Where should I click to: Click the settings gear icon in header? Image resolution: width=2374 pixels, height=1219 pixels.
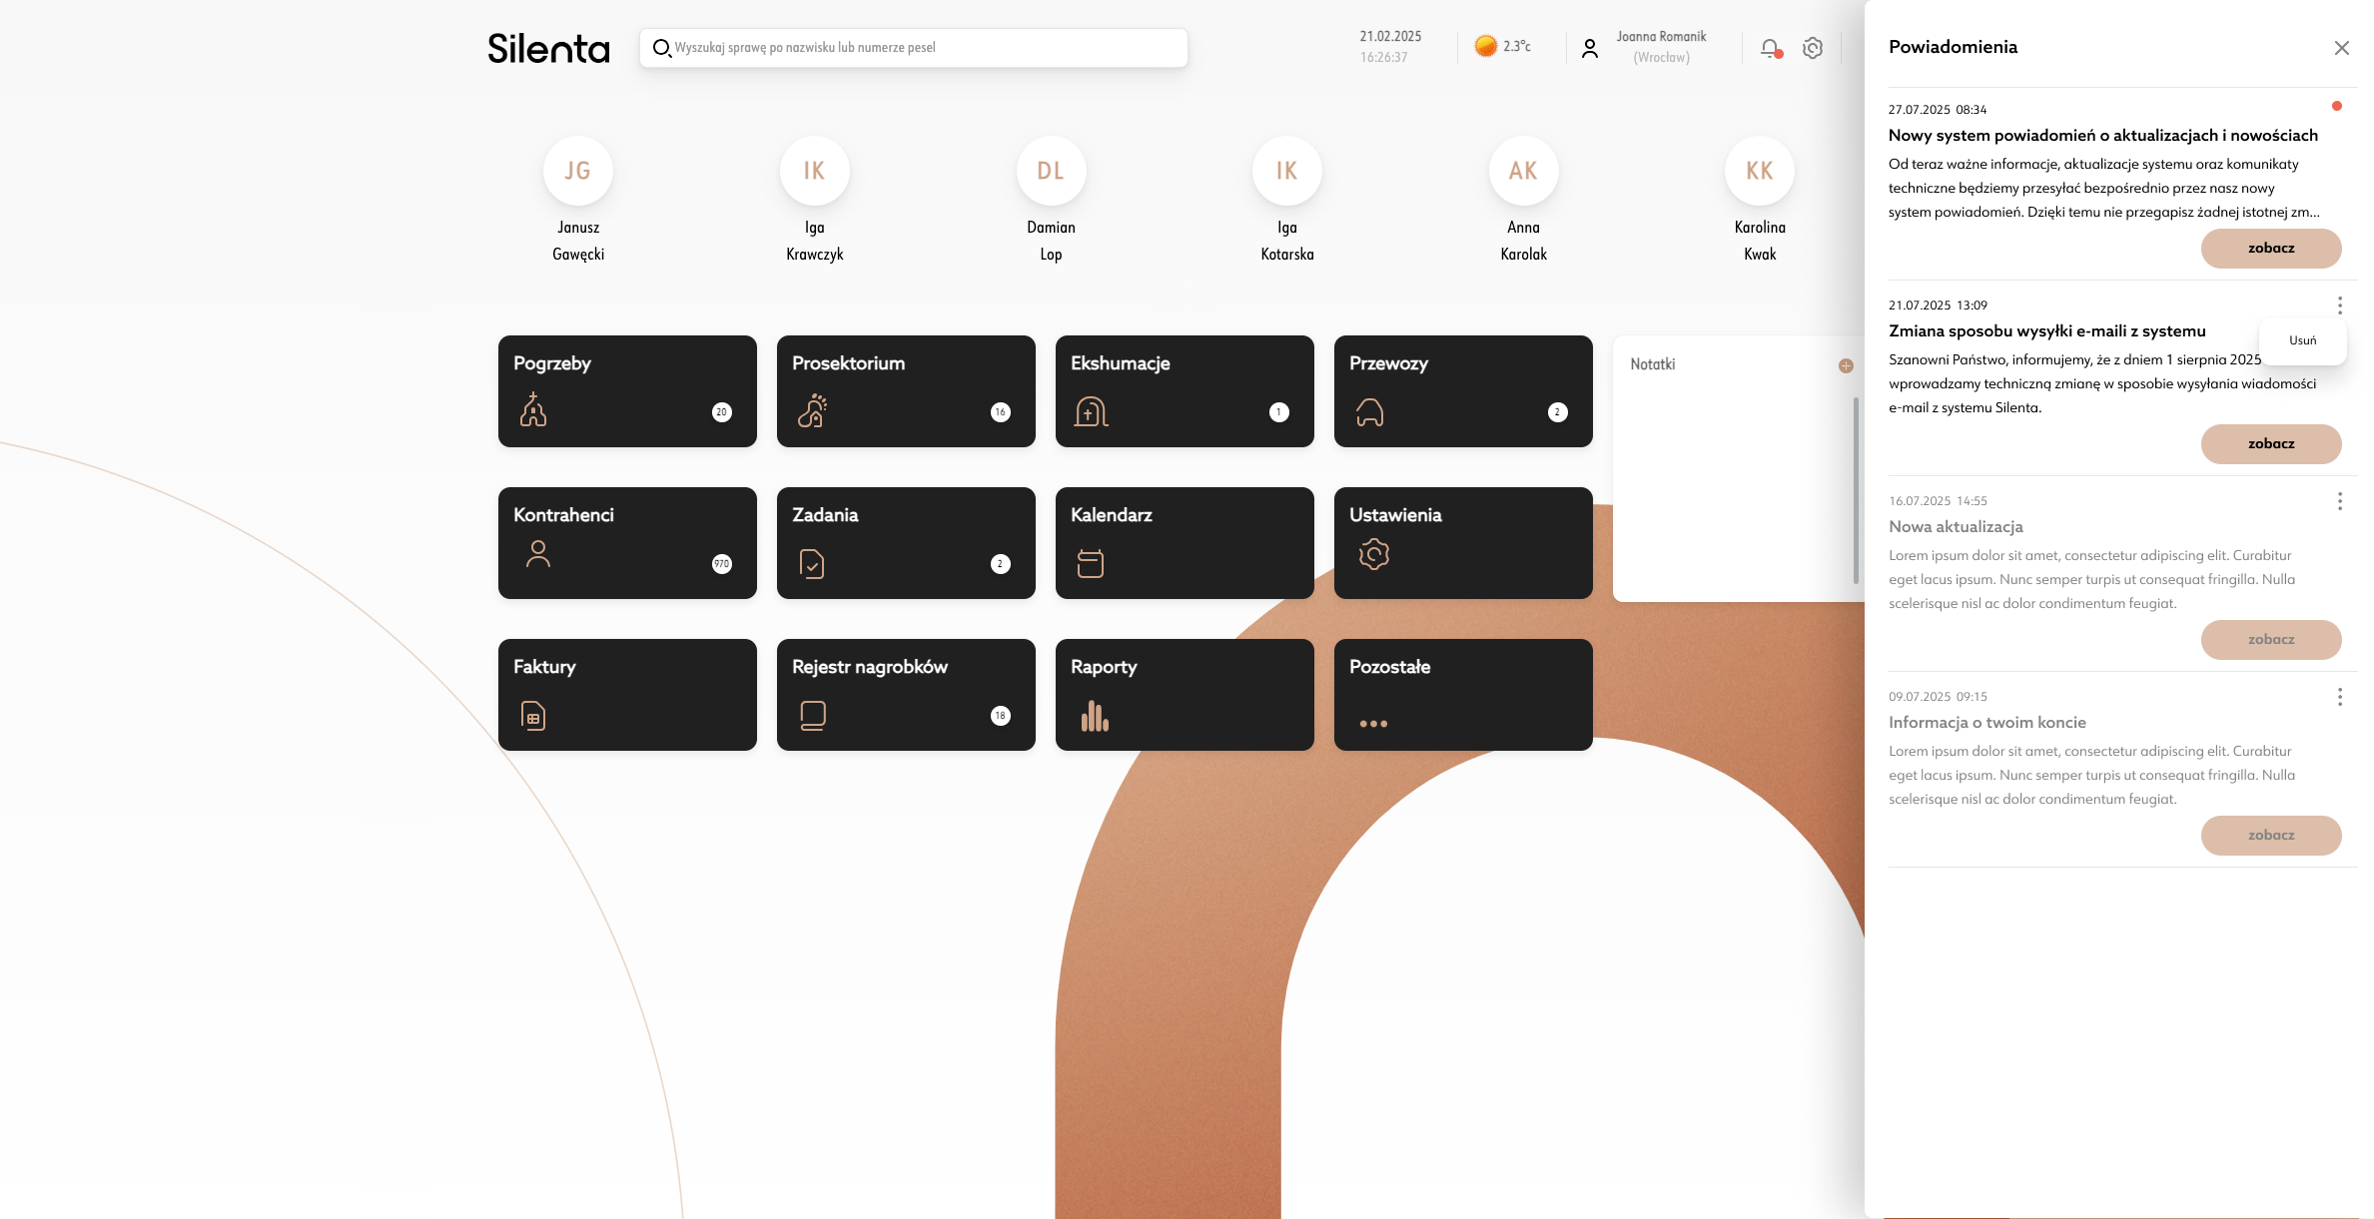tap(1813, 48)
